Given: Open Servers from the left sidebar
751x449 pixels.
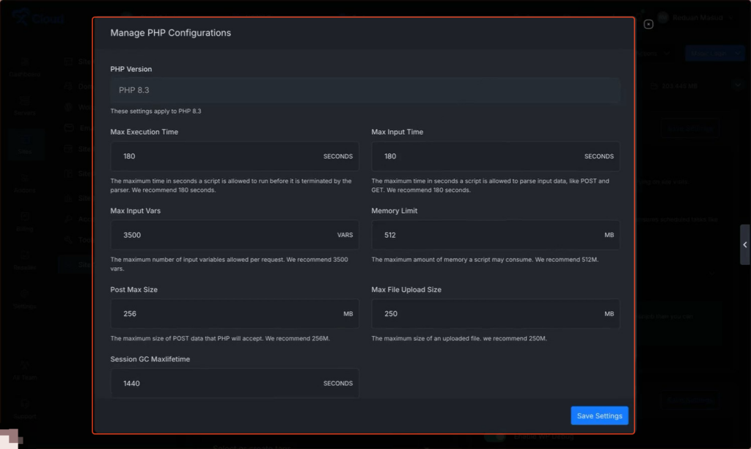Looking at the screenshot, I should coord(25,106).
